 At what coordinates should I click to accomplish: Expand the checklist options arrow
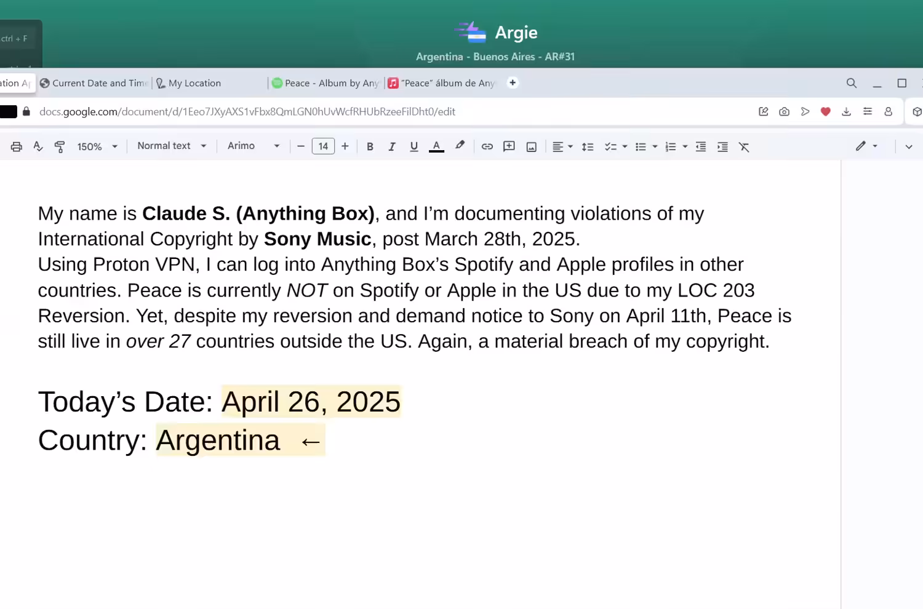click(625, 146)
